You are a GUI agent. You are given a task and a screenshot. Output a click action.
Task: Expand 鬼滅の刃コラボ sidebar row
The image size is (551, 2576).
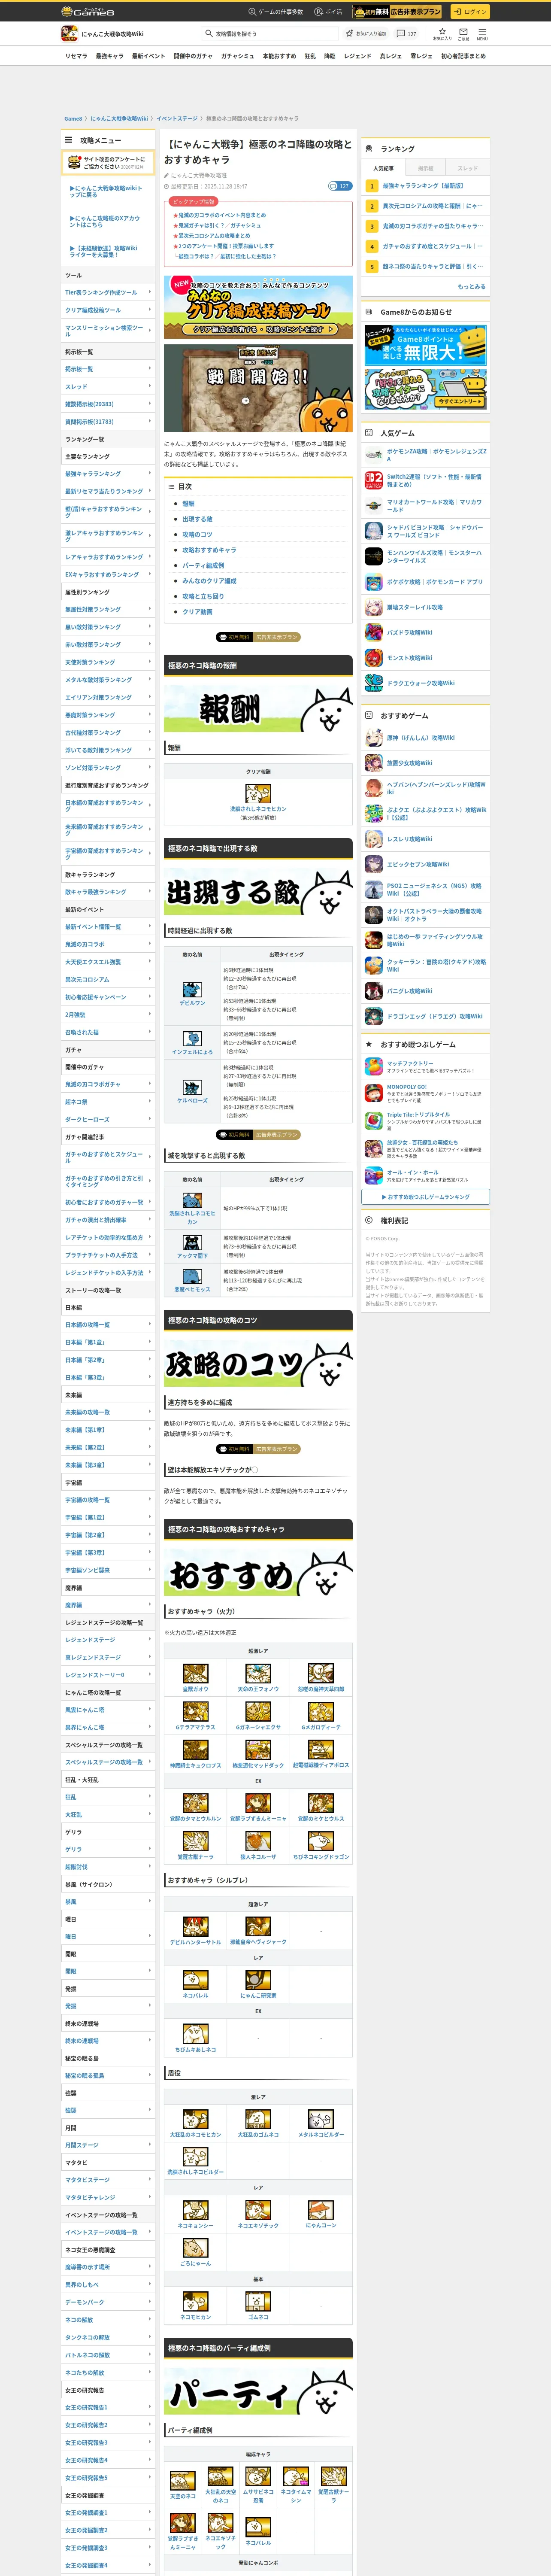click(x=108, y=944)
